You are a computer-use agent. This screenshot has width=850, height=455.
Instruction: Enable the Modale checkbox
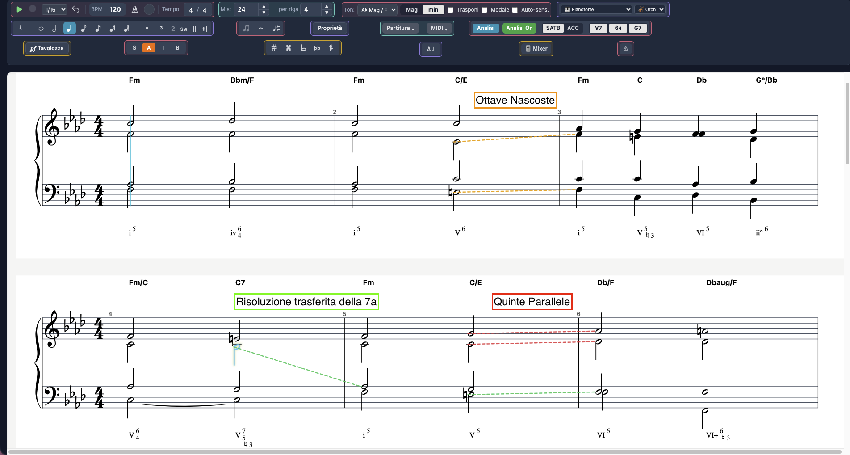tap(485, 10)
